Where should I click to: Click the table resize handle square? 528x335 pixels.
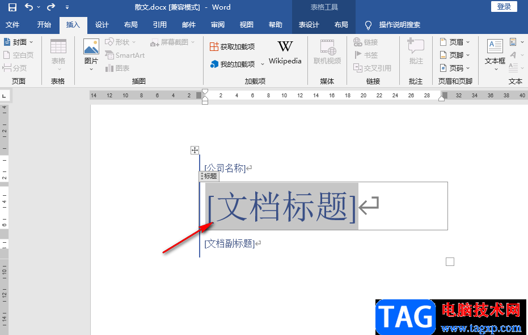[450, 261]
